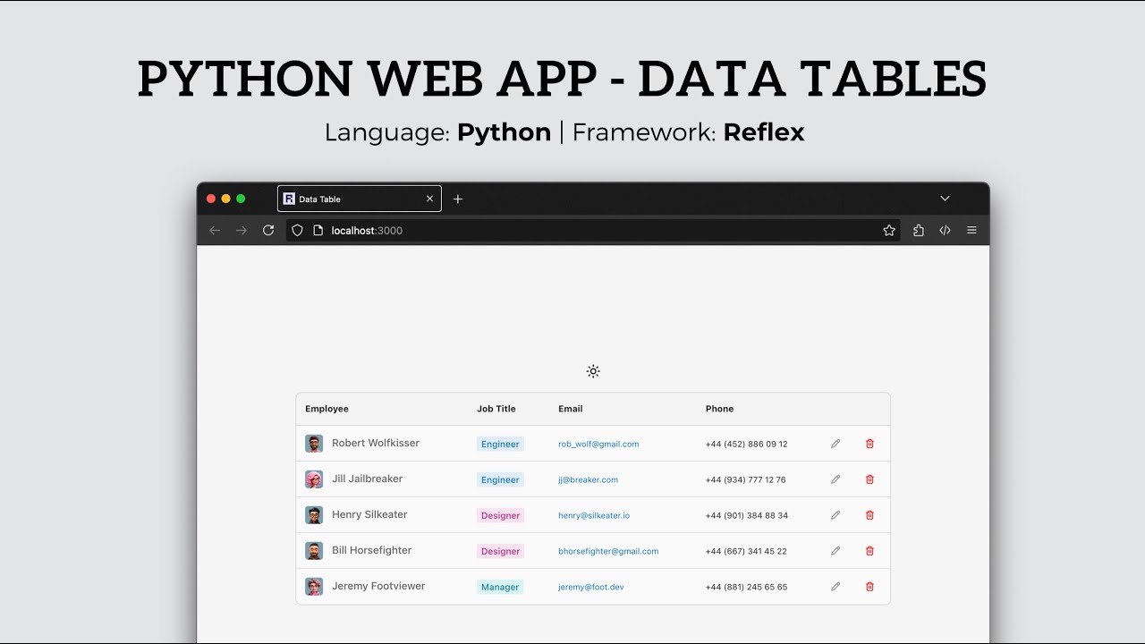Click the shield tracking protection icon

[298, 231]
